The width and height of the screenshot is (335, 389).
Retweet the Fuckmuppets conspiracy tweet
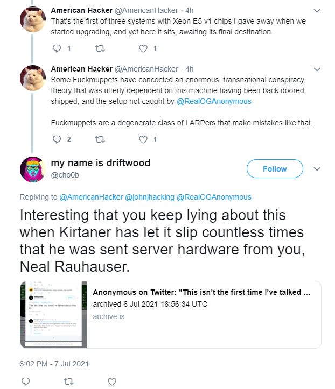click(100, 139)
